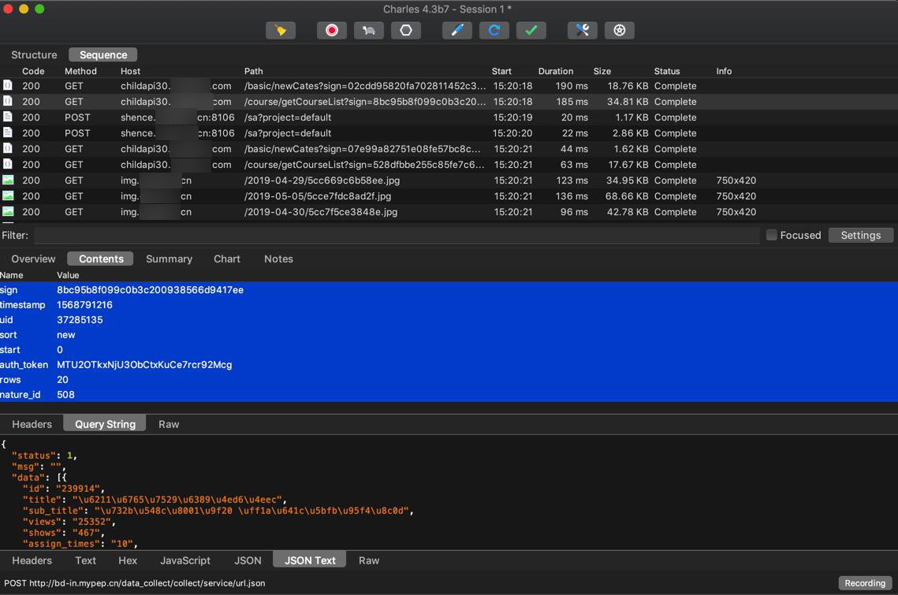898x595 pixels.
Task: Open the Tools wrench icon
Action: coord(583,31)
